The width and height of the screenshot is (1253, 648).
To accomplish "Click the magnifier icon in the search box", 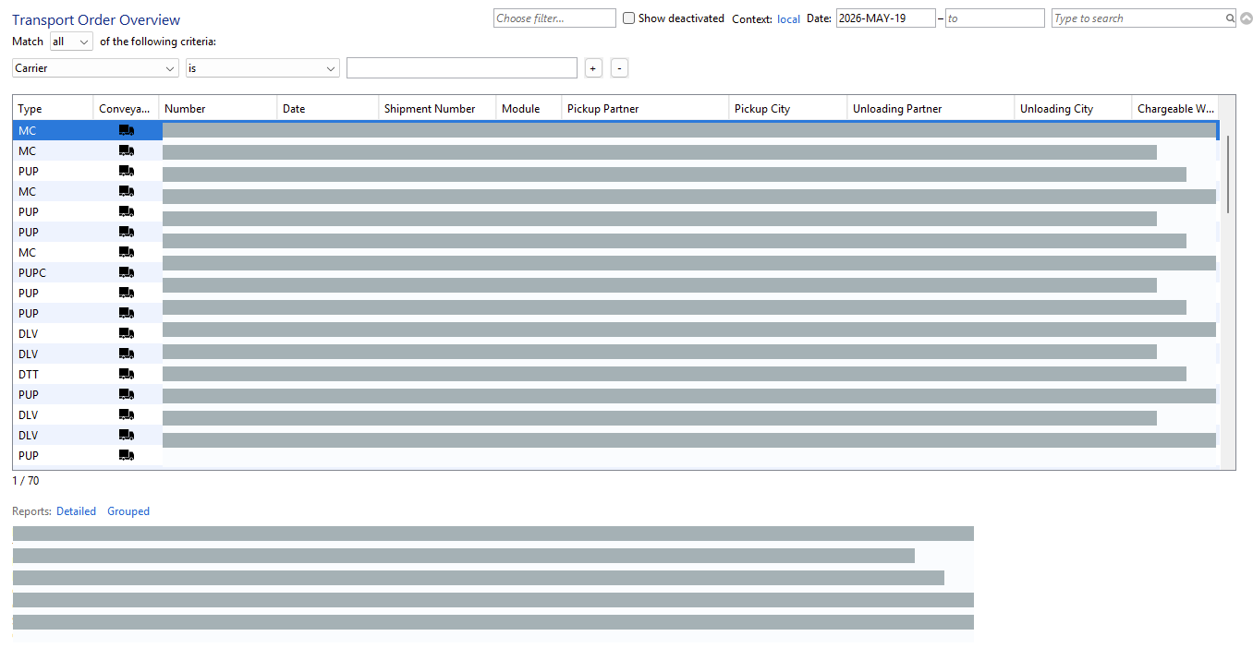I will point(1230,18).
